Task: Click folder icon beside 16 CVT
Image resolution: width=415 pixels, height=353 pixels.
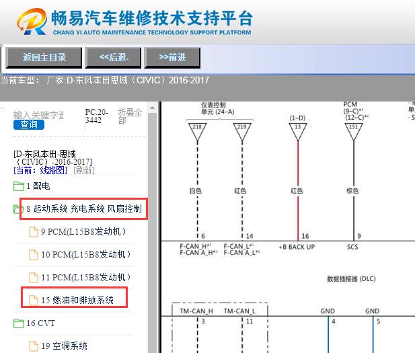Action: point(19,323)
